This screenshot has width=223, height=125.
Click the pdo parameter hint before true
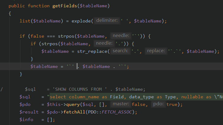[159, 104]
